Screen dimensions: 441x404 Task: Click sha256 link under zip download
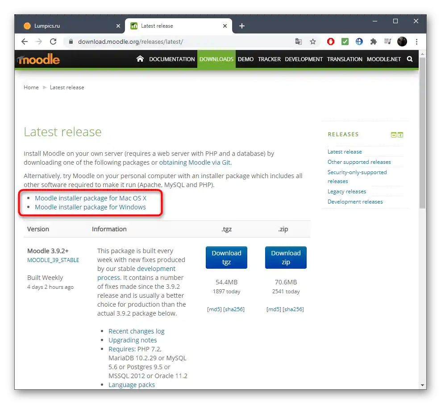(293, 309)
